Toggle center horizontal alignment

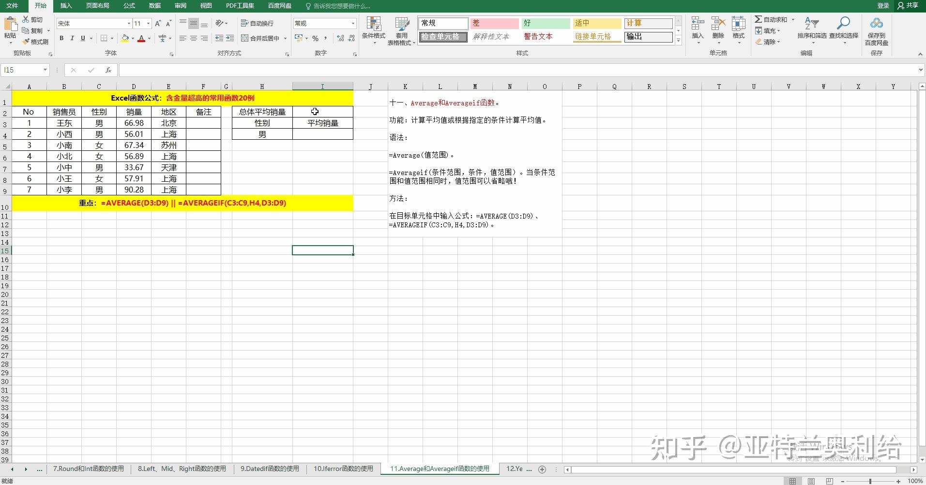tap(193, 38)
